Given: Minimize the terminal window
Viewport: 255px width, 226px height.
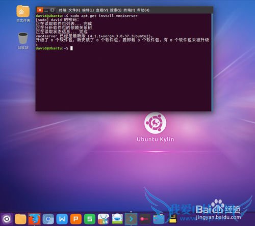Looking at the screenshot, I should (x=46, y=10).
